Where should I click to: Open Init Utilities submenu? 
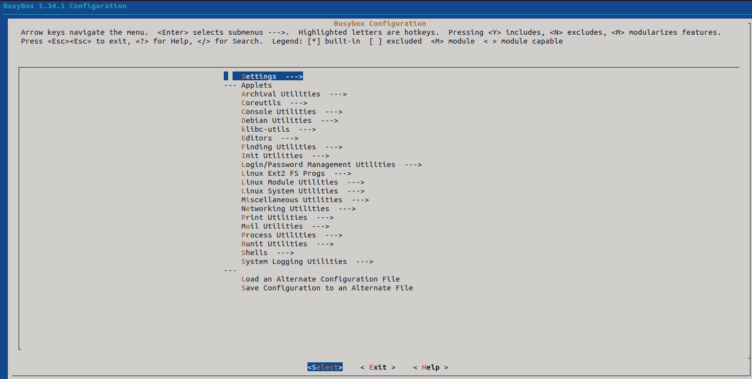(x=285, y=156)
